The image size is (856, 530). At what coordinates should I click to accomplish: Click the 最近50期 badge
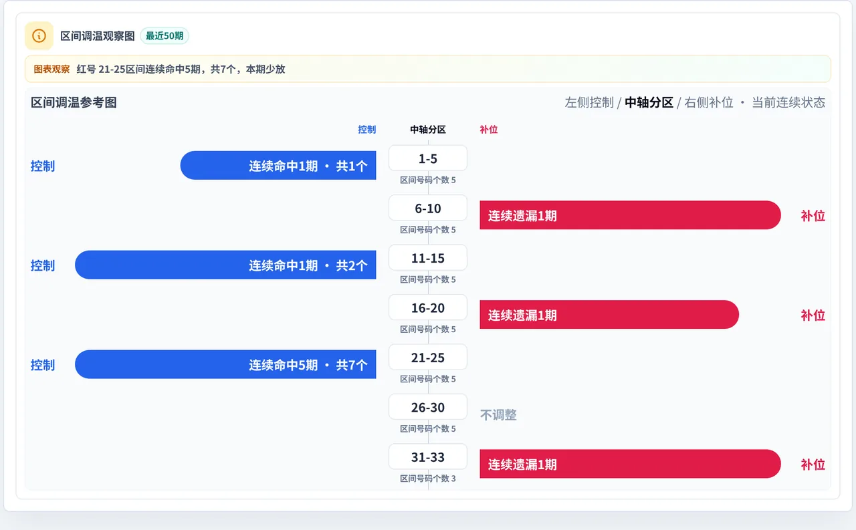(x=165, y=35)
